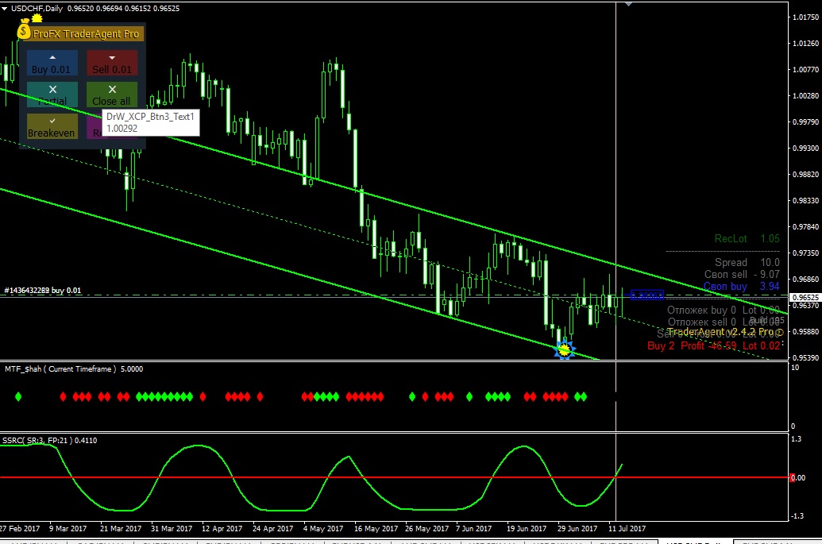Click the Своп sell -9.07 readout
This screenshot has width=822, height=544.
pyautogui.click(x=742, y=274)
